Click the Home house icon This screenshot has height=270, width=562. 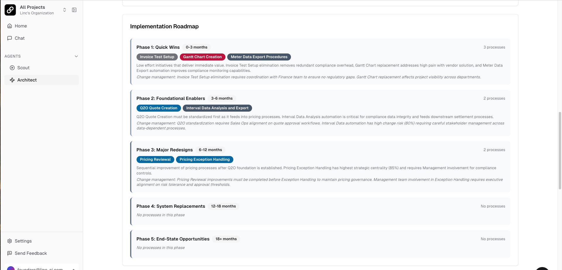point(10,26)
